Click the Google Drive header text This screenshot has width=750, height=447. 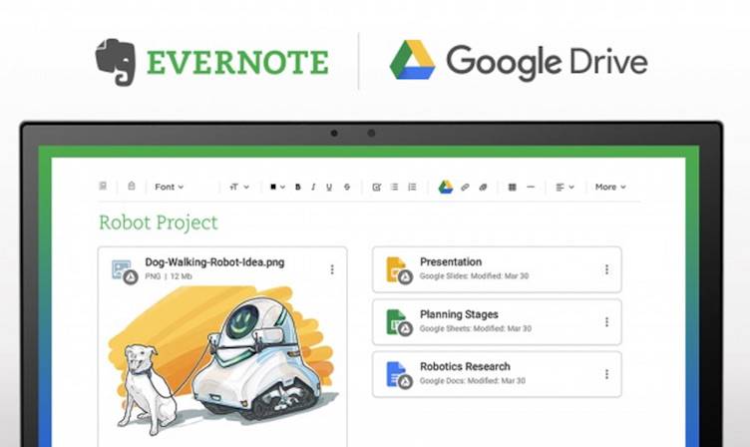tap(547, 63)
